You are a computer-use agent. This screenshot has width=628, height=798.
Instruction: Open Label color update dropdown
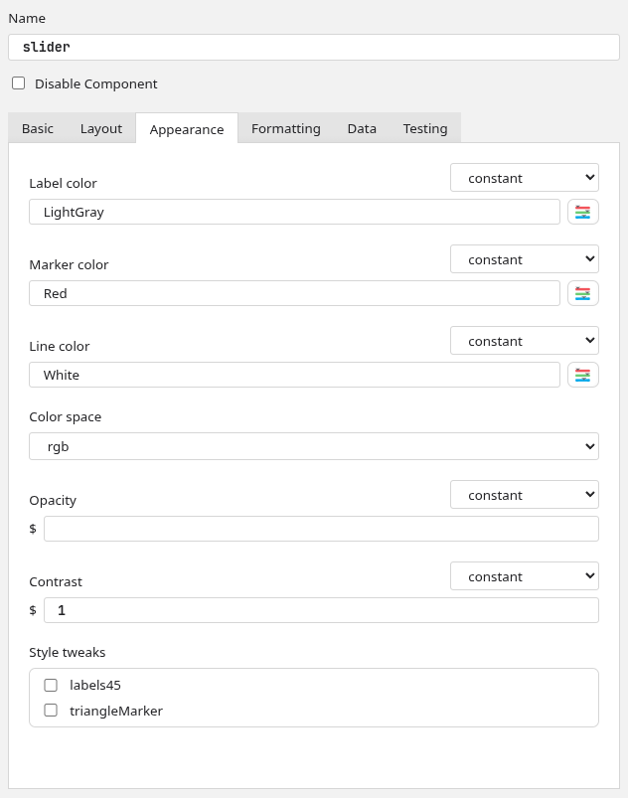525,178
